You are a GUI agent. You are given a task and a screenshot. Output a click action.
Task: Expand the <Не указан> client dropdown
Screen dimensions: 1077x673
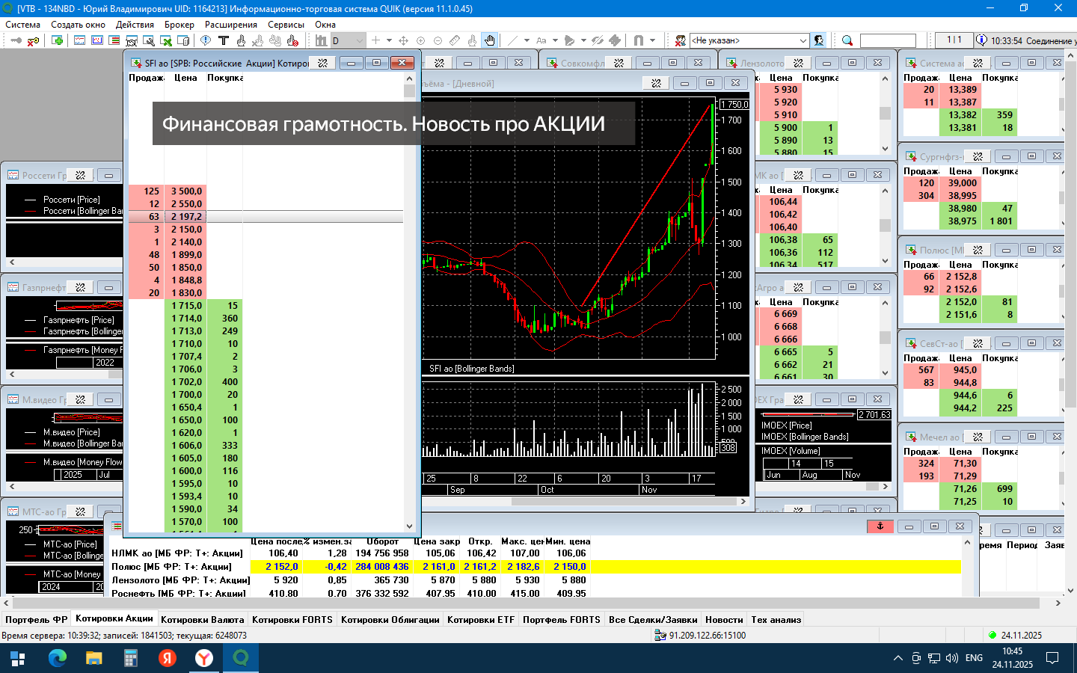[x=803, y=40]
